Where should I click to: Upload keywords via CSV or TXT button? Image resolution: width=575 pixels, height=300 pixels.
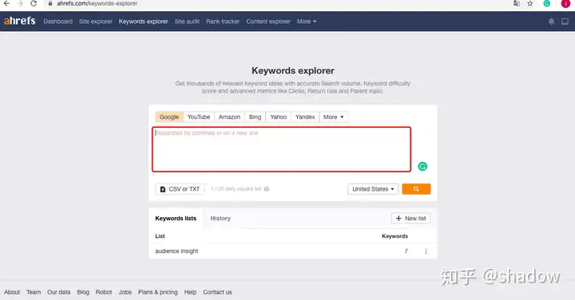[180, 189]
